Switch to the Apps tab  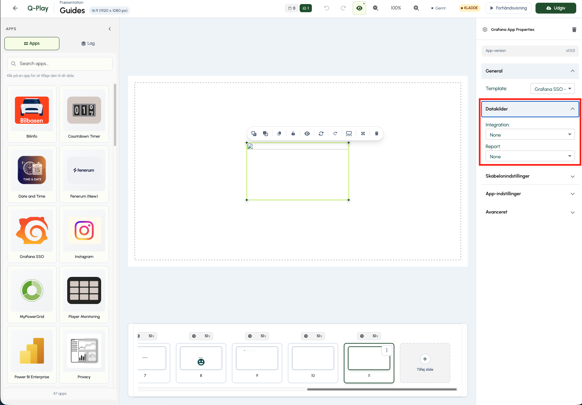click(x=32, y=43)
